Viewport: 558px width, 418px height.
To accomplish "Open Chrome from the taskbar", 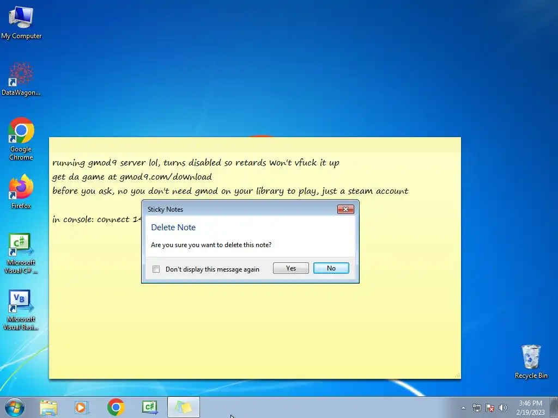I will (116, 407).
